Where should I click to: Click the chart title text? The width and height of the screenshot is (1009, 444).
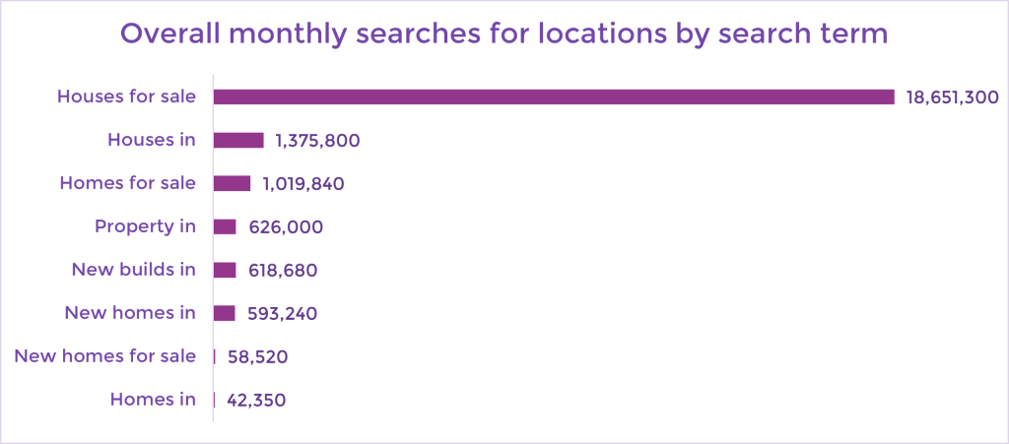point(504,34)
